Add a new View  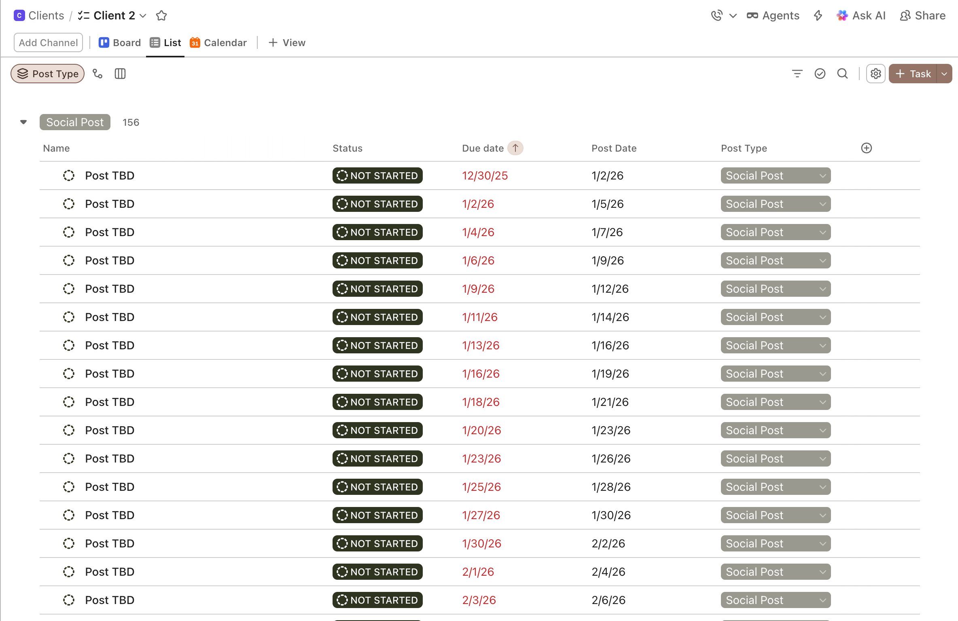(287, 42)
